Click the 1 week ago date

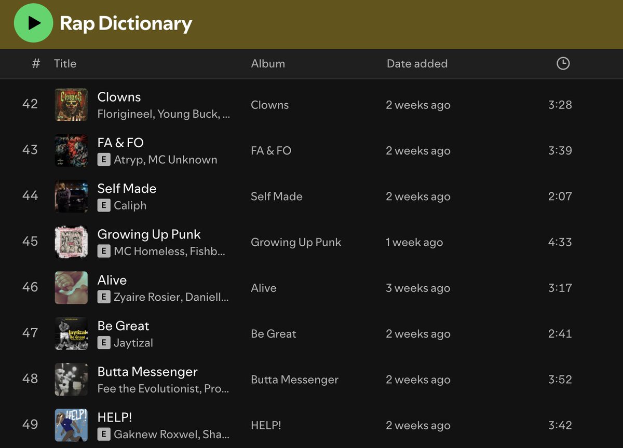click(x=414, y=242)
